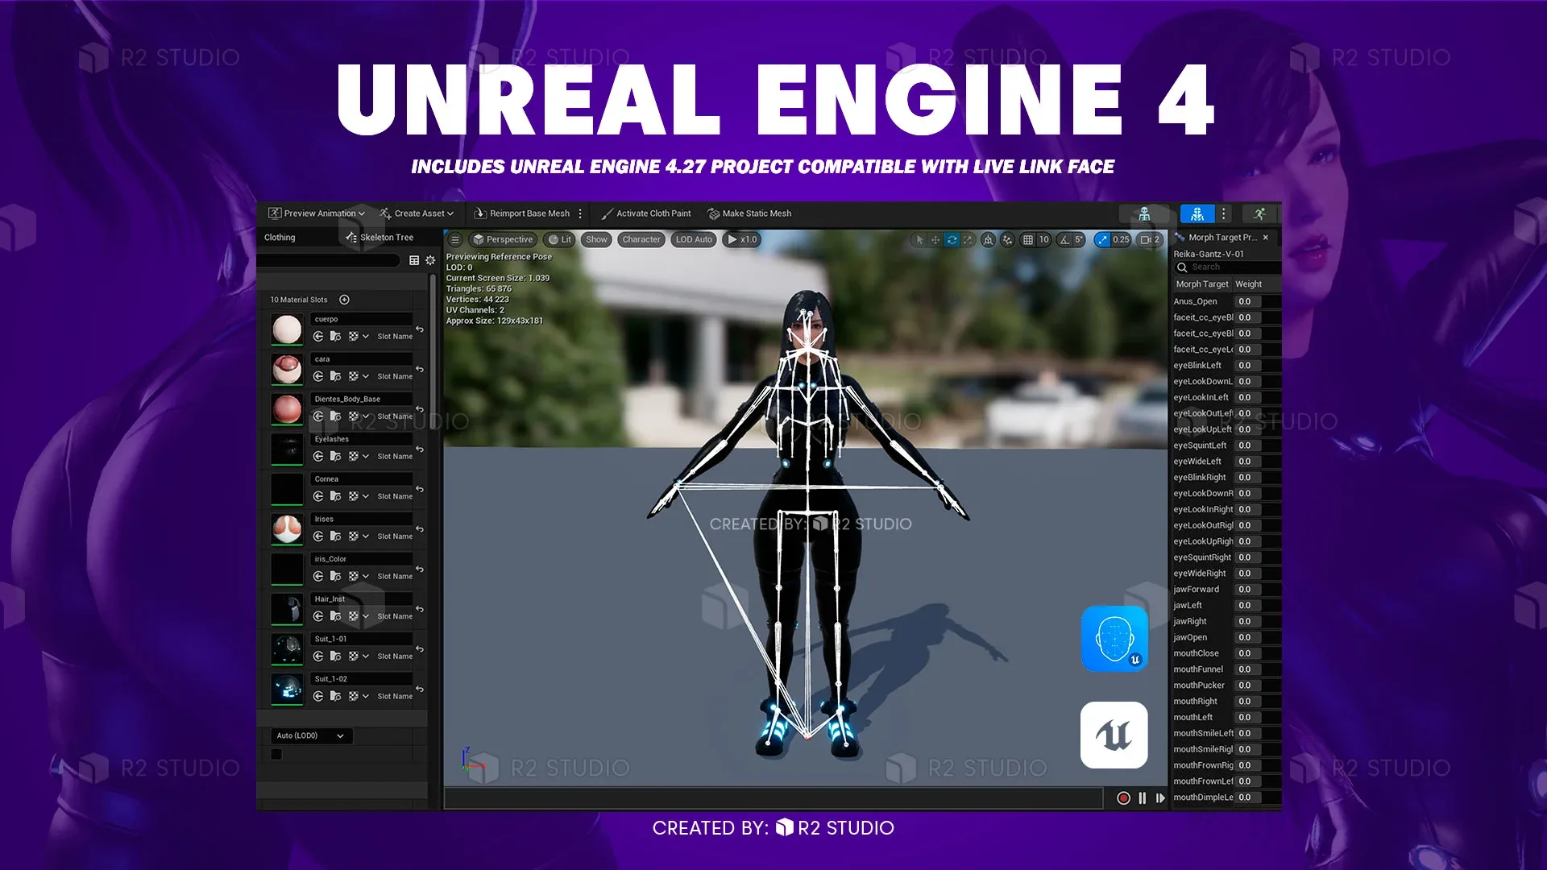Switch to the Clothing tab

pyautogui.click(x=280, y=238)
